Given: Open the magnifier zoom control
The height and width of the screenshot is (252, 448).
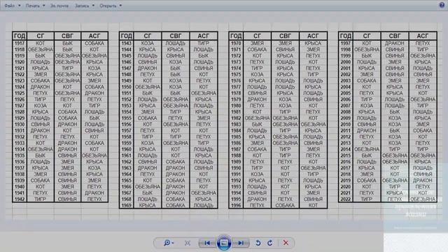Looking at the screenshot, I should pyautogui.click(x=168, y=243).
